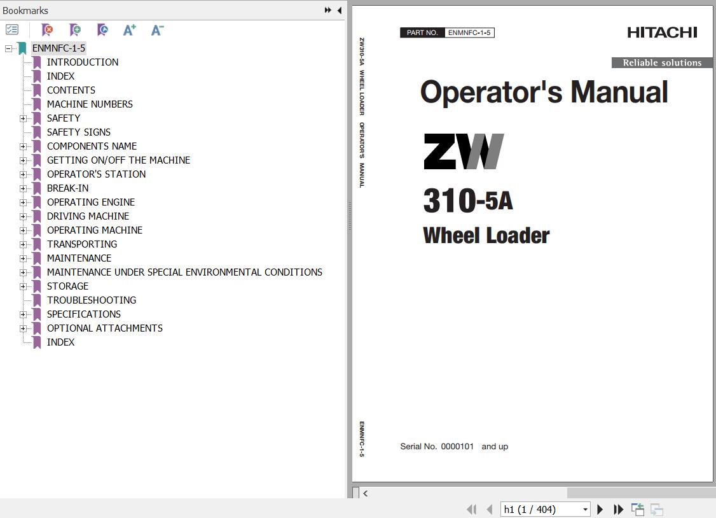Expand the MAINTENANCE bookmark
The image size is (716, 518).
pos(23,258)
